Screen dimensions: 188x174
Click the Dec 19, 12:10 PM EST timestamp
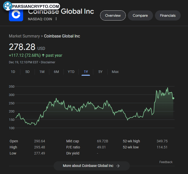23,62
